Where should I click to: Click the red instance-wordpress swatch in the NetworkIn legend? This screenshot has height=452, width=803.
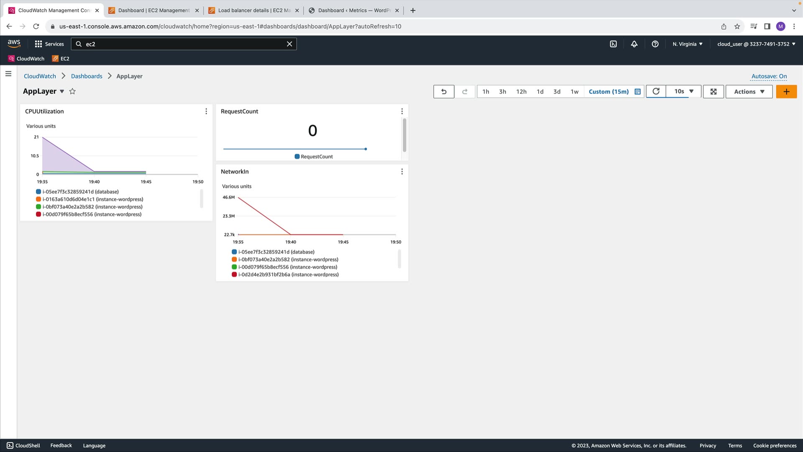pos(234,275)
